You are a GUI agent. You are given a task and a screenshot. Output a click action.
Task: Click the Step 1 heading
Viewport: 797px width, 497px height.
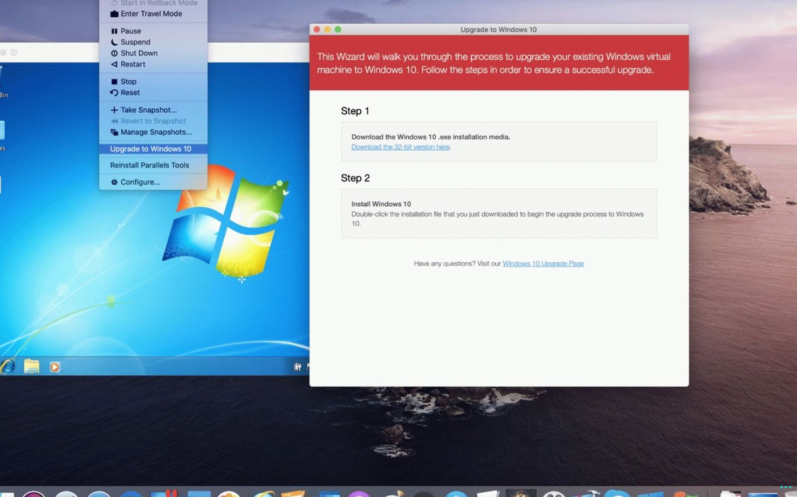(x=355, y=111)
